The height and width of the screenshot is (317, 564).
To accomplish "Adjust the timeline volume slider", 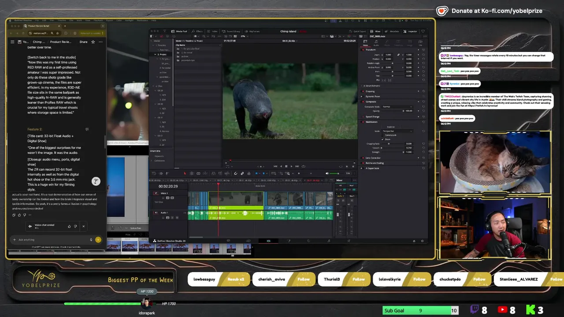I will pyautogui.click(x=335, y=173).
